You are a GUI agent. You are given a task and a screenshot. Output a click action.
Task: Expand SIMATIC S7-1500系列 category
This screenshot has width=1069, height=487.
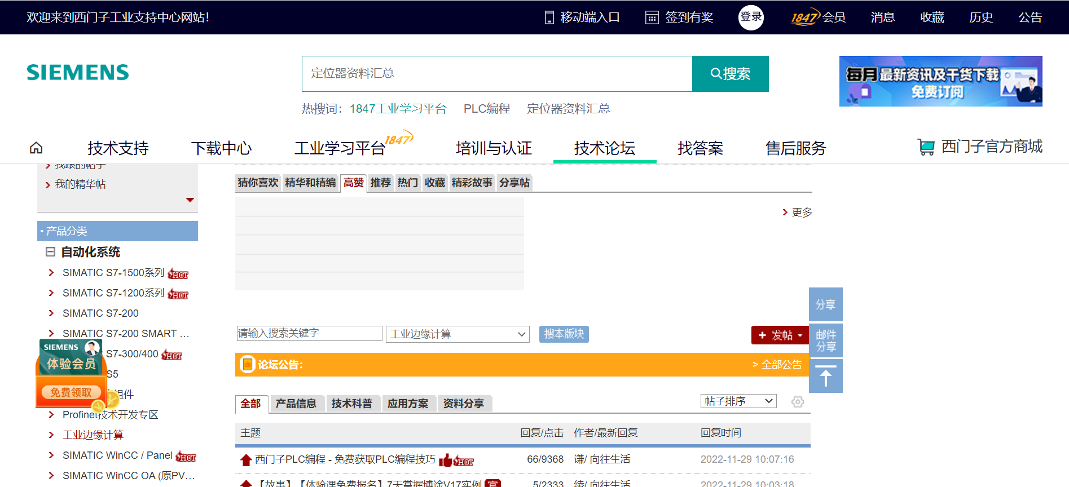pyautogui.click(x=113, y=273)
